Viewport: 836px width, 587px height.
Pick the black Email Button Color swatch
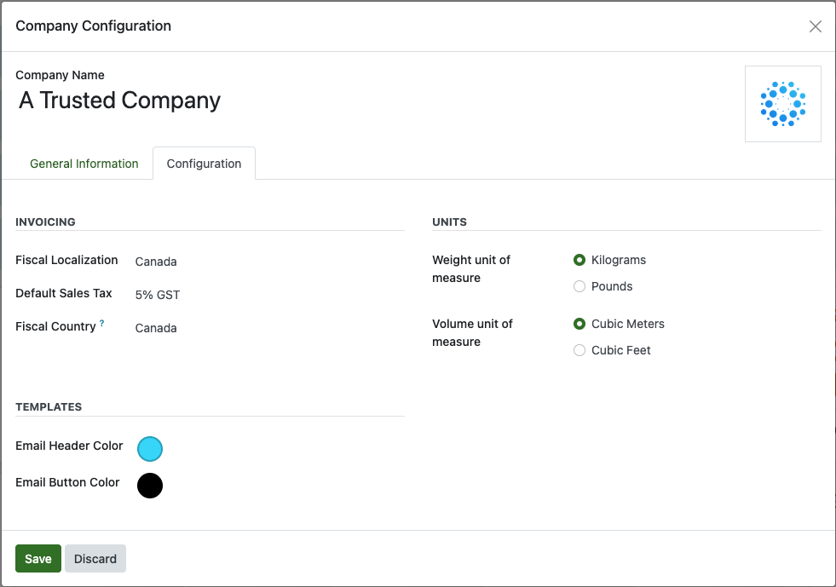point(150,486)
